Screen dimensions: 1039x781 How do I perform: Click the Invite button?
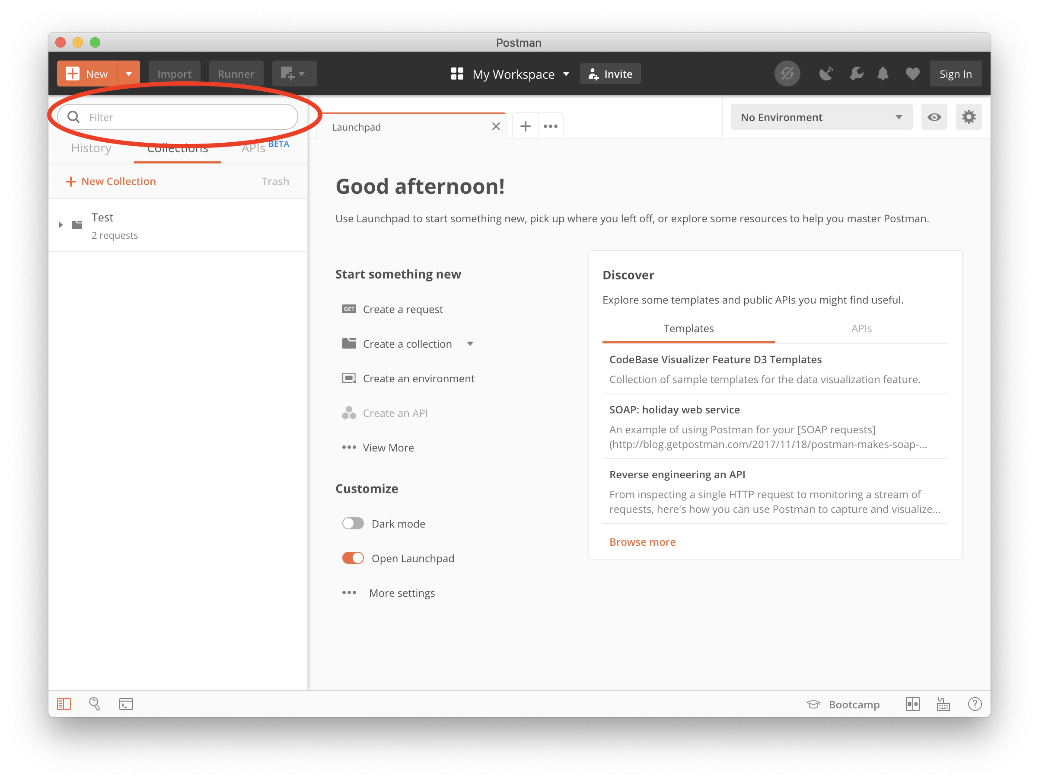[x=610, y=74]
